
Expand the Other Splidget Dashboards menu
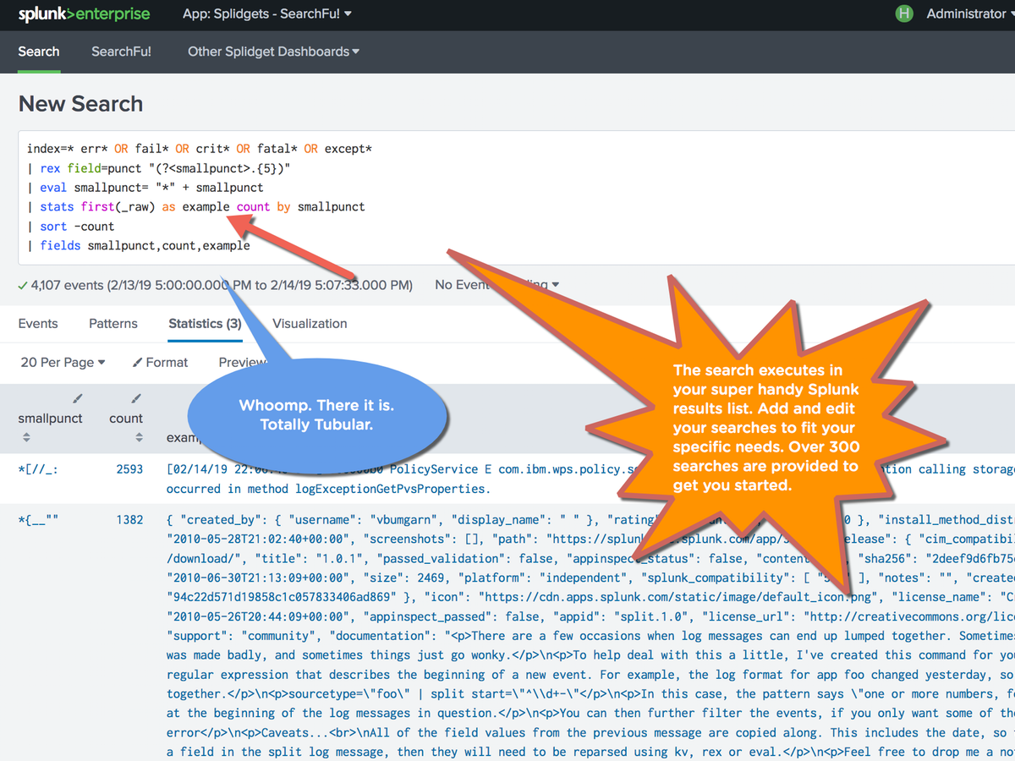click(273, 52)
